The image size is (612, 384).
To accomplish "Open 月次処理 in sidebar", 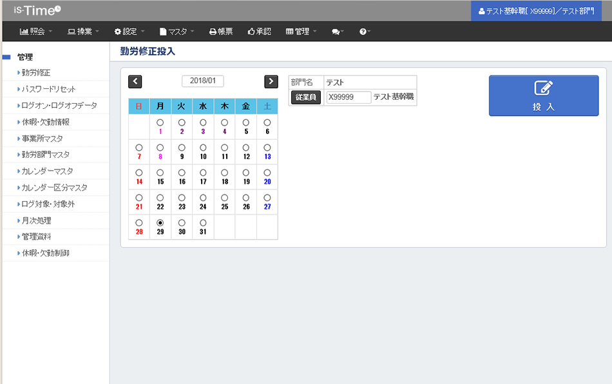I will tap(36, 220).
